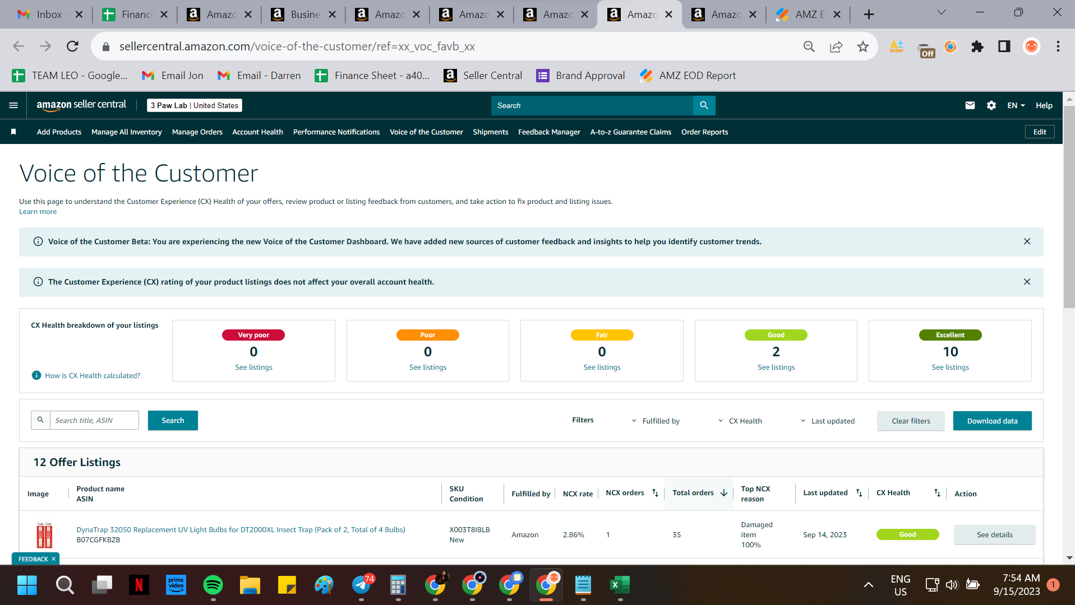Bookmark this page with the star icon

(x=862, y=46)
